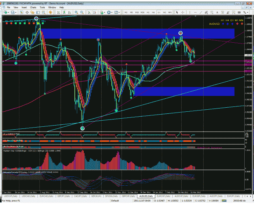
Task: Open the Insert menu
Action: click(24, 7)
